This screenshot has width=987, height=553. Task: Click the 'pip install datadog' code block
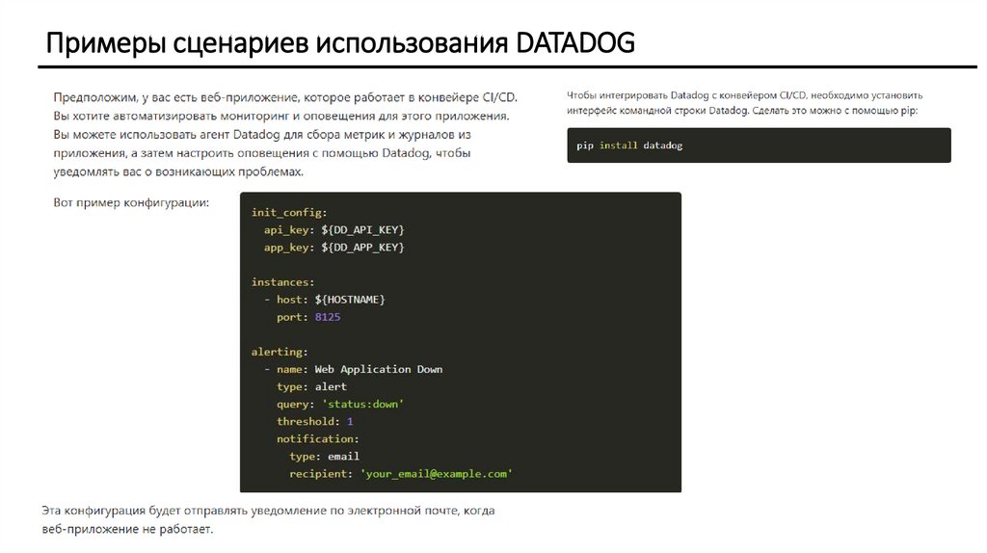[x=759, y=145]
